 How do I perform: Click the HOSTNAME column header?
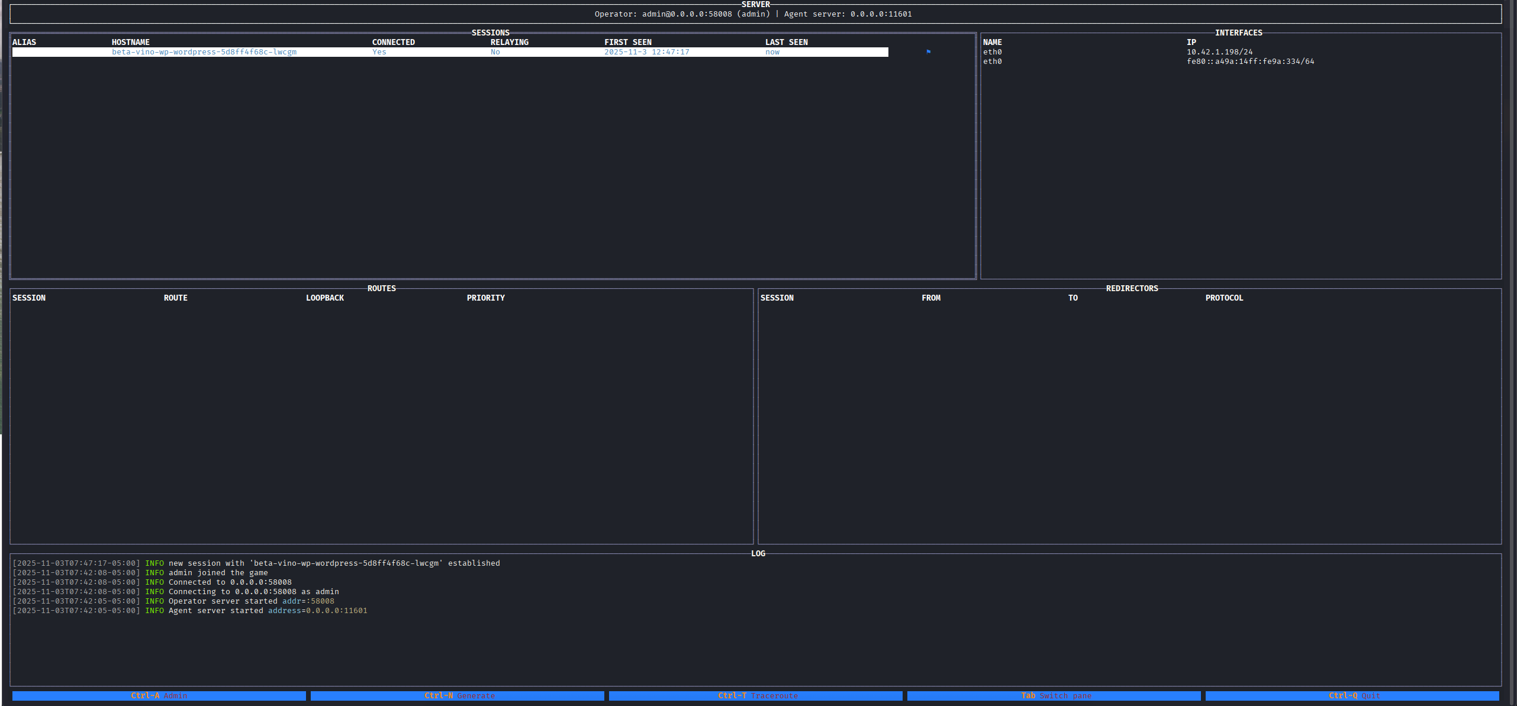pos(131,42)
